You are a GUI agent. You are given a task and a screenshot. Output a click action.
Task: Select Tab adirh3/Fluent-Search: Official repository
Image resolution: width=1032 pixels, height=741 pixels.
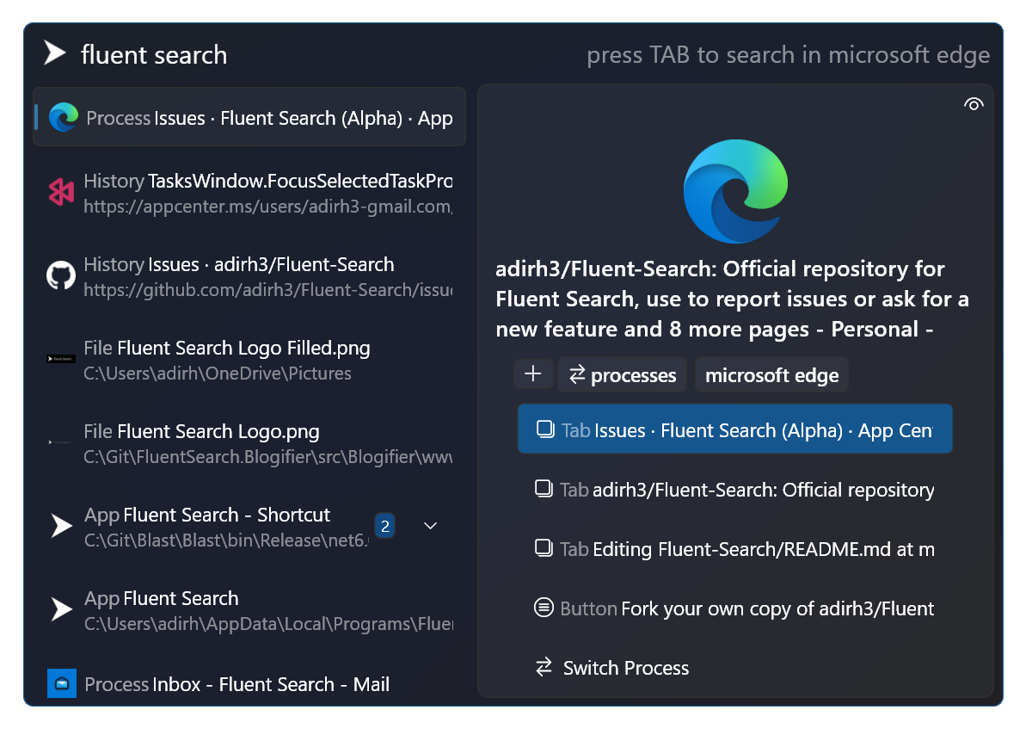(x=735, y=490)
